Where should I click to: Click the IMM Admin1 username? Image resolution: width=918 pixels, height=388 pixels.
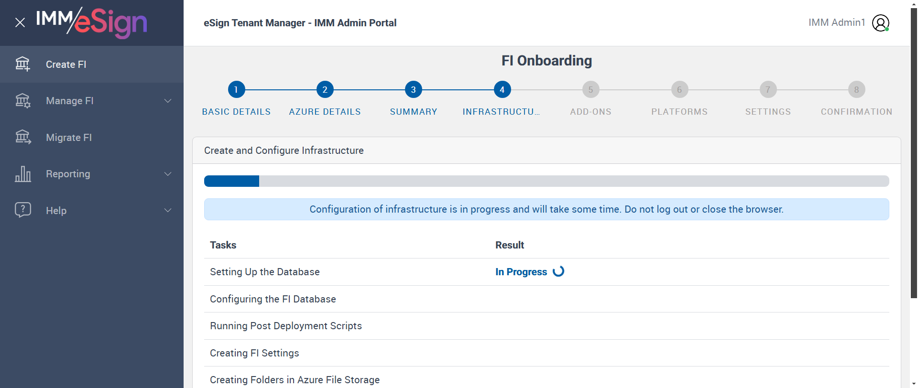coord(837,22)
